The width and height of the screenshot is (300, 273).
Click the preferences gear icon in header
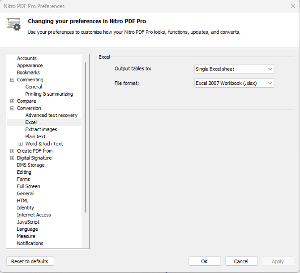14,25
